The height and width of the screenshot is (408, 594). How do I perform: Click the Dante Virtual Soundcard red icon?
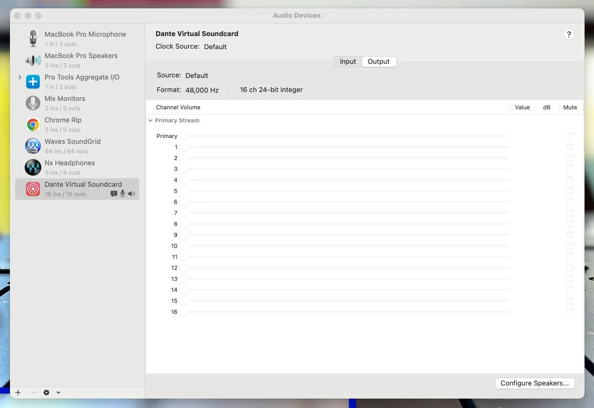[x=33, y=189]
